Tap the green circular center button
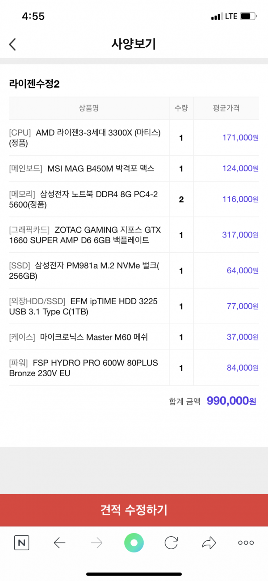268x581 pixels. pos(134,543)
